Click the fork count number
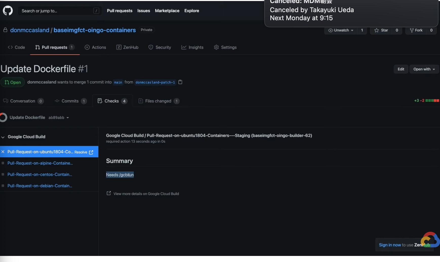This screenshot has width=440, height=262. pos(431,30)
